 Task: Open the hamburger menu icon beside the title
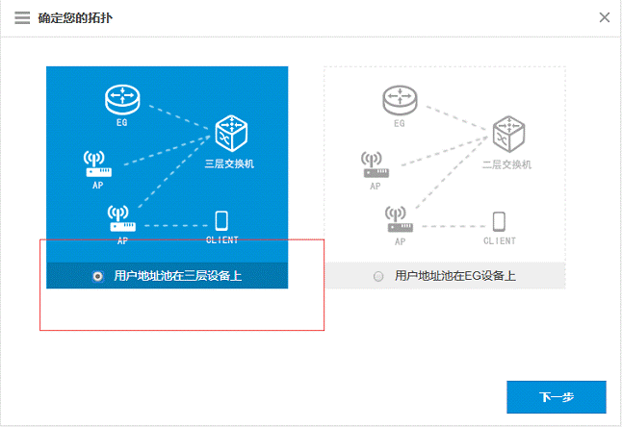point(22,17)
